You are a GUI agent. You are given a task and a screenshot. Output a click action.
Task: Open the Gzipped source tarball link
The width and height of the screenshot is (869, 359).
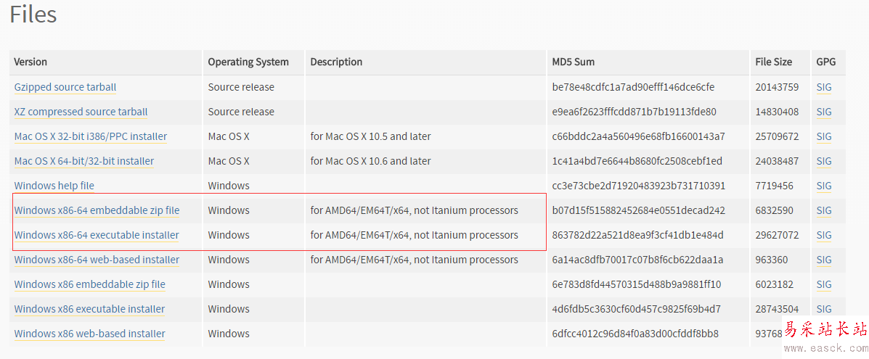pos(65,87)
